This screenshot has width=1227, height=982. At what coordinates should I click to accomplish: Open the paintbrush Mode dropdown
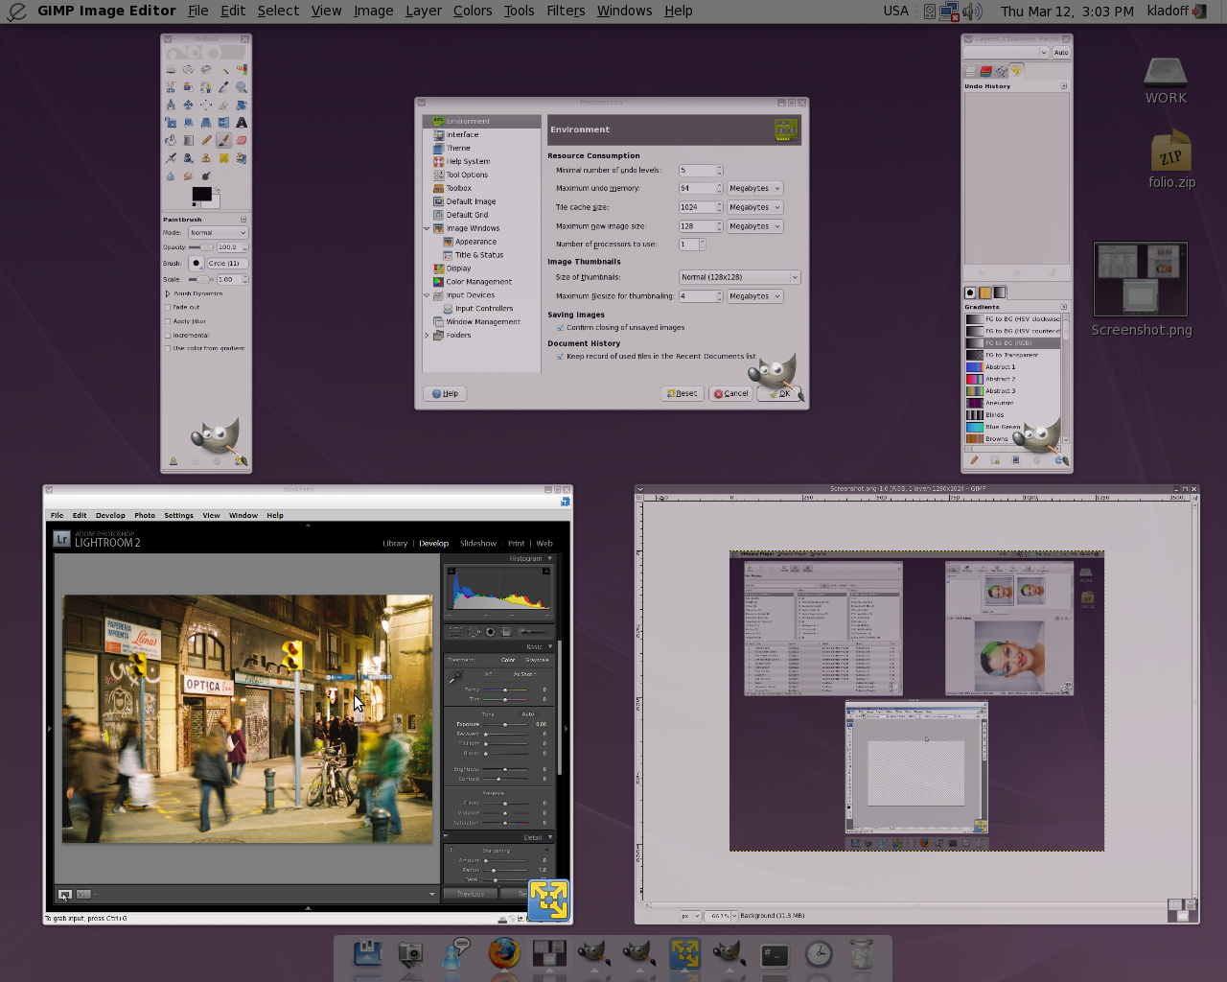(x=218, y=233)
